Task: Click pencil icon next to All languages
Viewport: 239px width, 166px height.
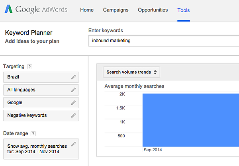Action: point(73,90)
